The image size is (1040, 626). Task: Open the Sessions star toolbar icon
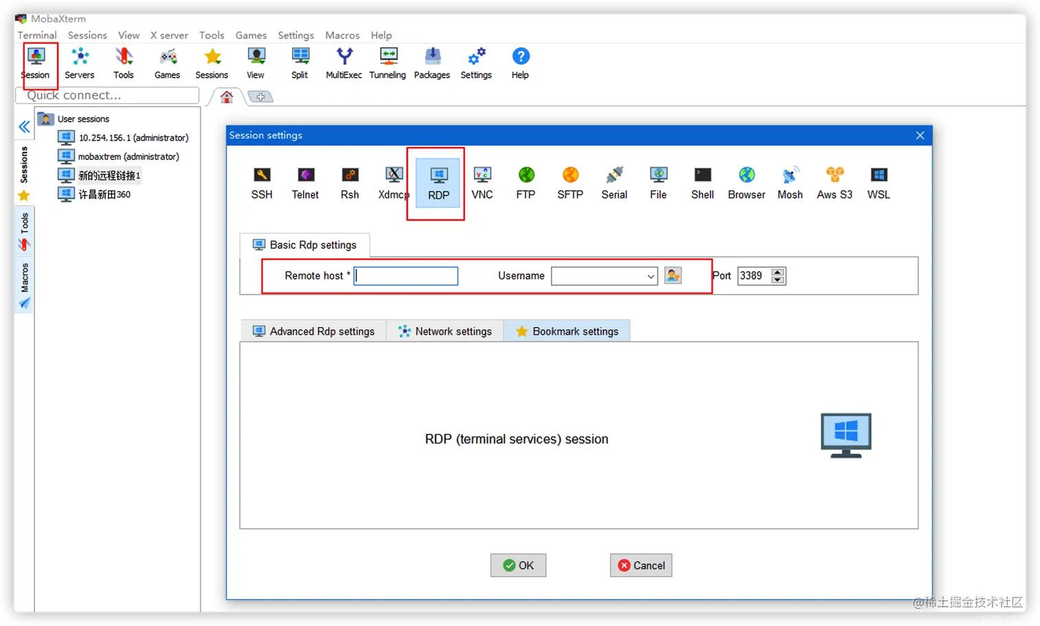(212, 63)
